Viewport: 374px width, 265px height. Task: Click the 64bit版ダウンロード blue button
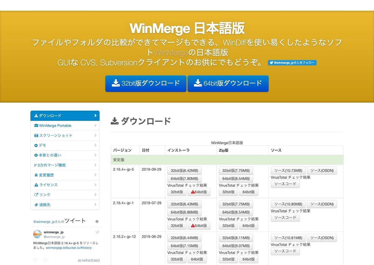tap(228, 84)
